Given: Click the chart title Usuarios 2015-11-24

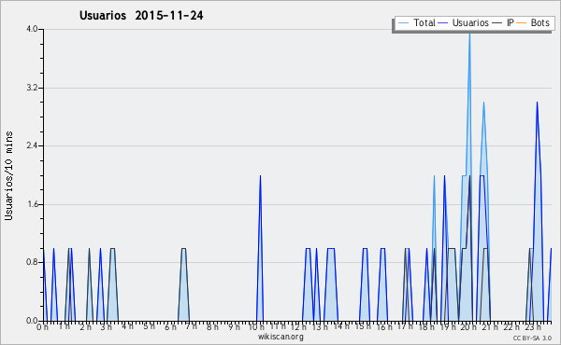Looking at the screenshot, I should tap(141, 15).
